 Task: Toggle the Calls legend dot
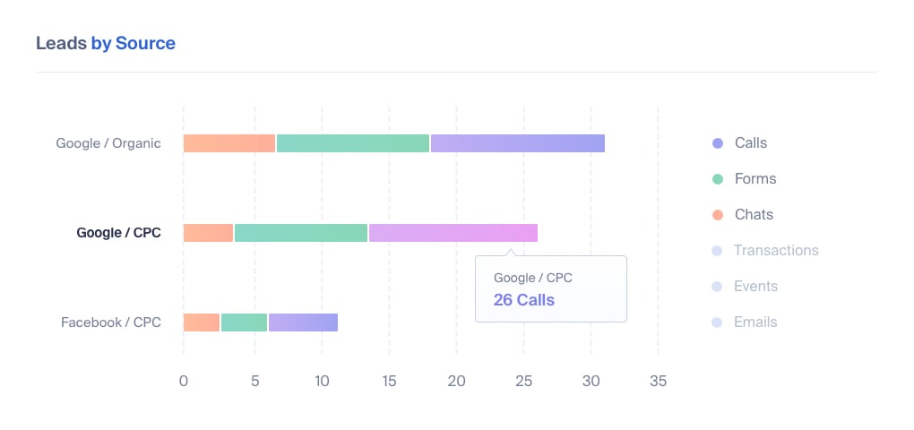point(718,143)
